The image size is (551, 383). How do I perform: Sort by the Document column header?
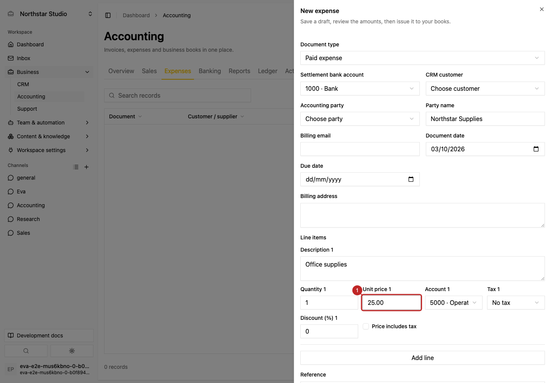pos(126,116)
